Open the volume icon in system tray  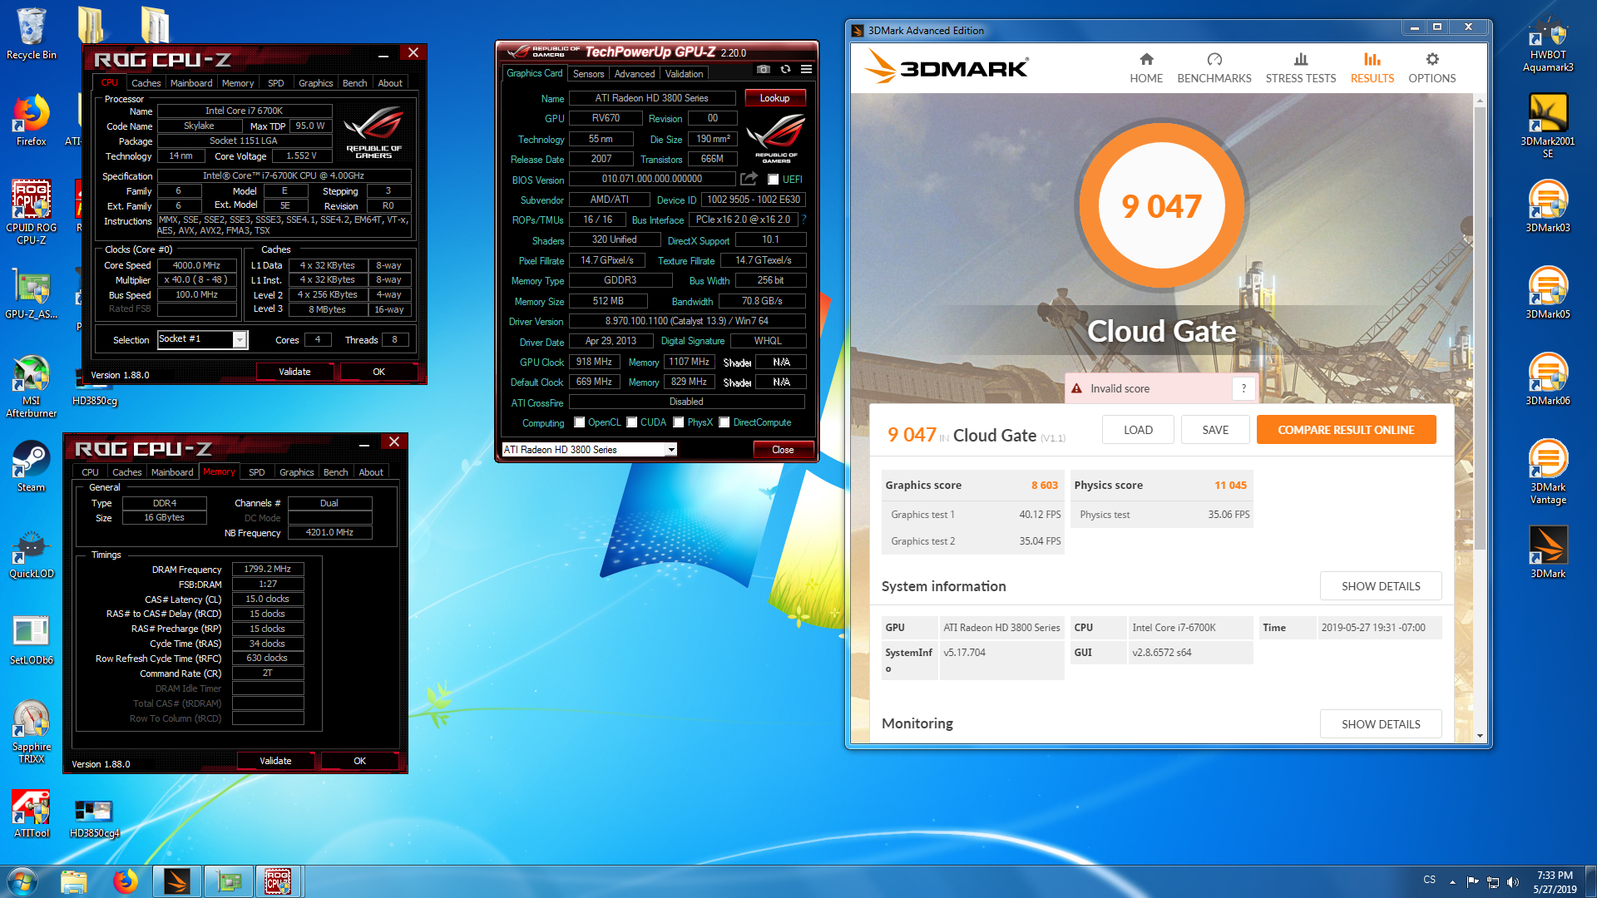click(1512, 881)
